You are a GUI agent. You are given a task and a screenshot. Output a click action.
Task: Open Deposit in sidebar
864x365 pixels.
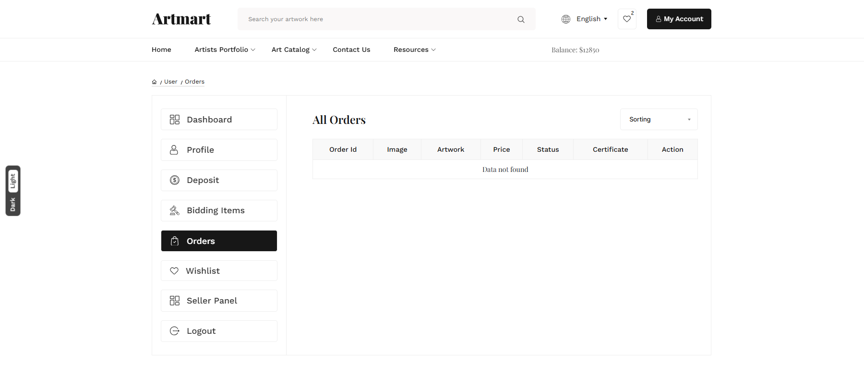click(219, 180)
